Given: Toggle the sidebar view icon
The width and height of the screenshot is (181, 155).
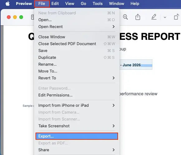Looking at the screenshot, I should click(x=32, y=17).
